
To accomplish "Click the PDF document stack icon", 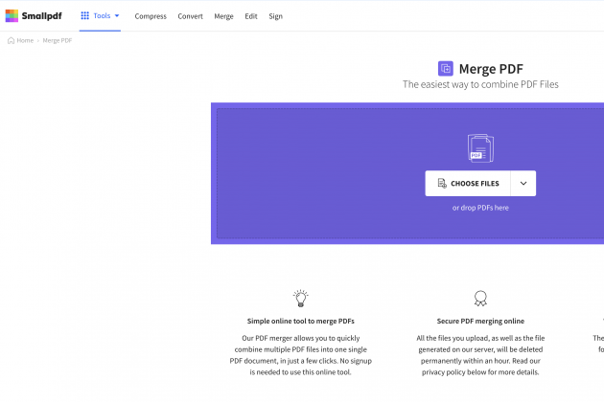I will [x=480, y=148].
